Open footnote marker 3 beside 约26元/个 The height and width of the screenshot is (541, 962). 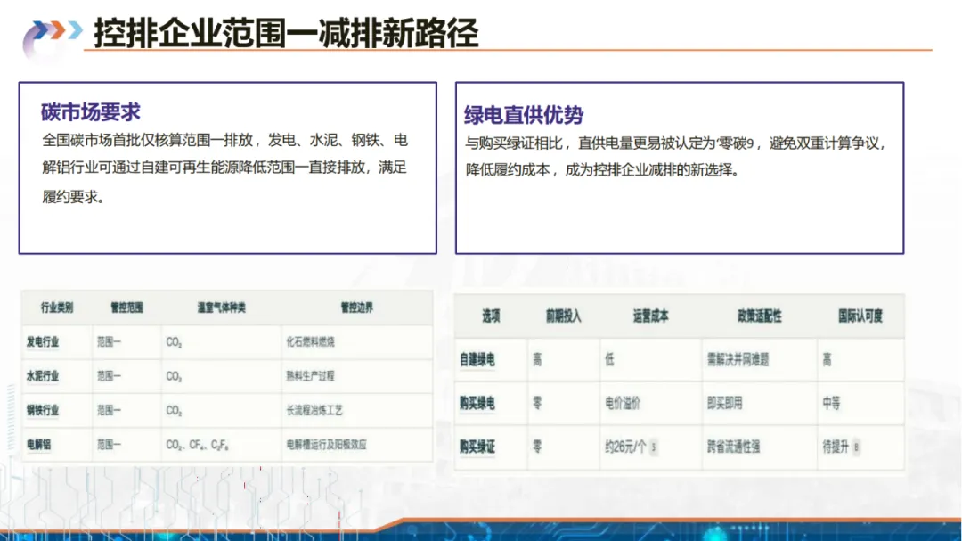654,447
